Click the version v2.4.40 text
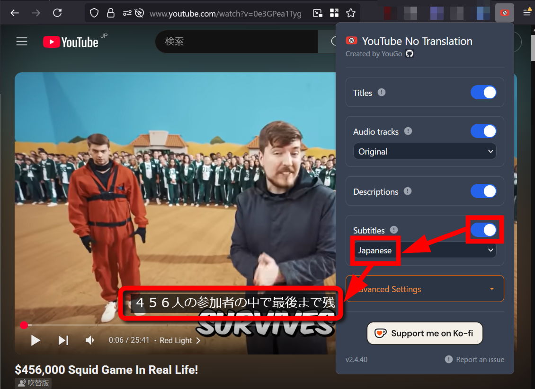The width and height of the screenshot is (535, 389). [x=357, y=359]
